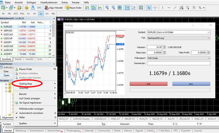Select the W1 timeframe
Screen dimensions: 219x133
[x=47, y=14]
